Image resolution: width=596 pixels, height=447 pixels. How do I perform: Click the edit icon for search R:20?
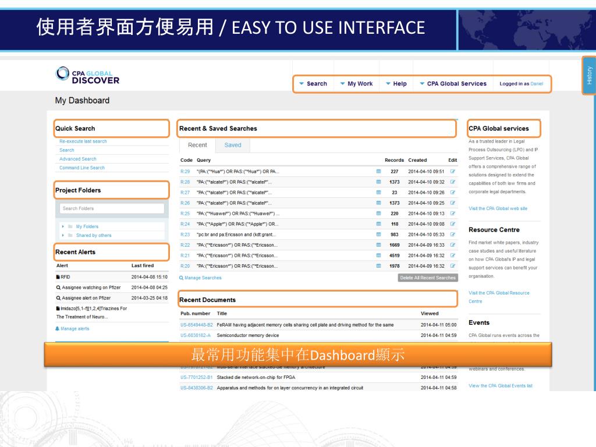click(453, 266)
